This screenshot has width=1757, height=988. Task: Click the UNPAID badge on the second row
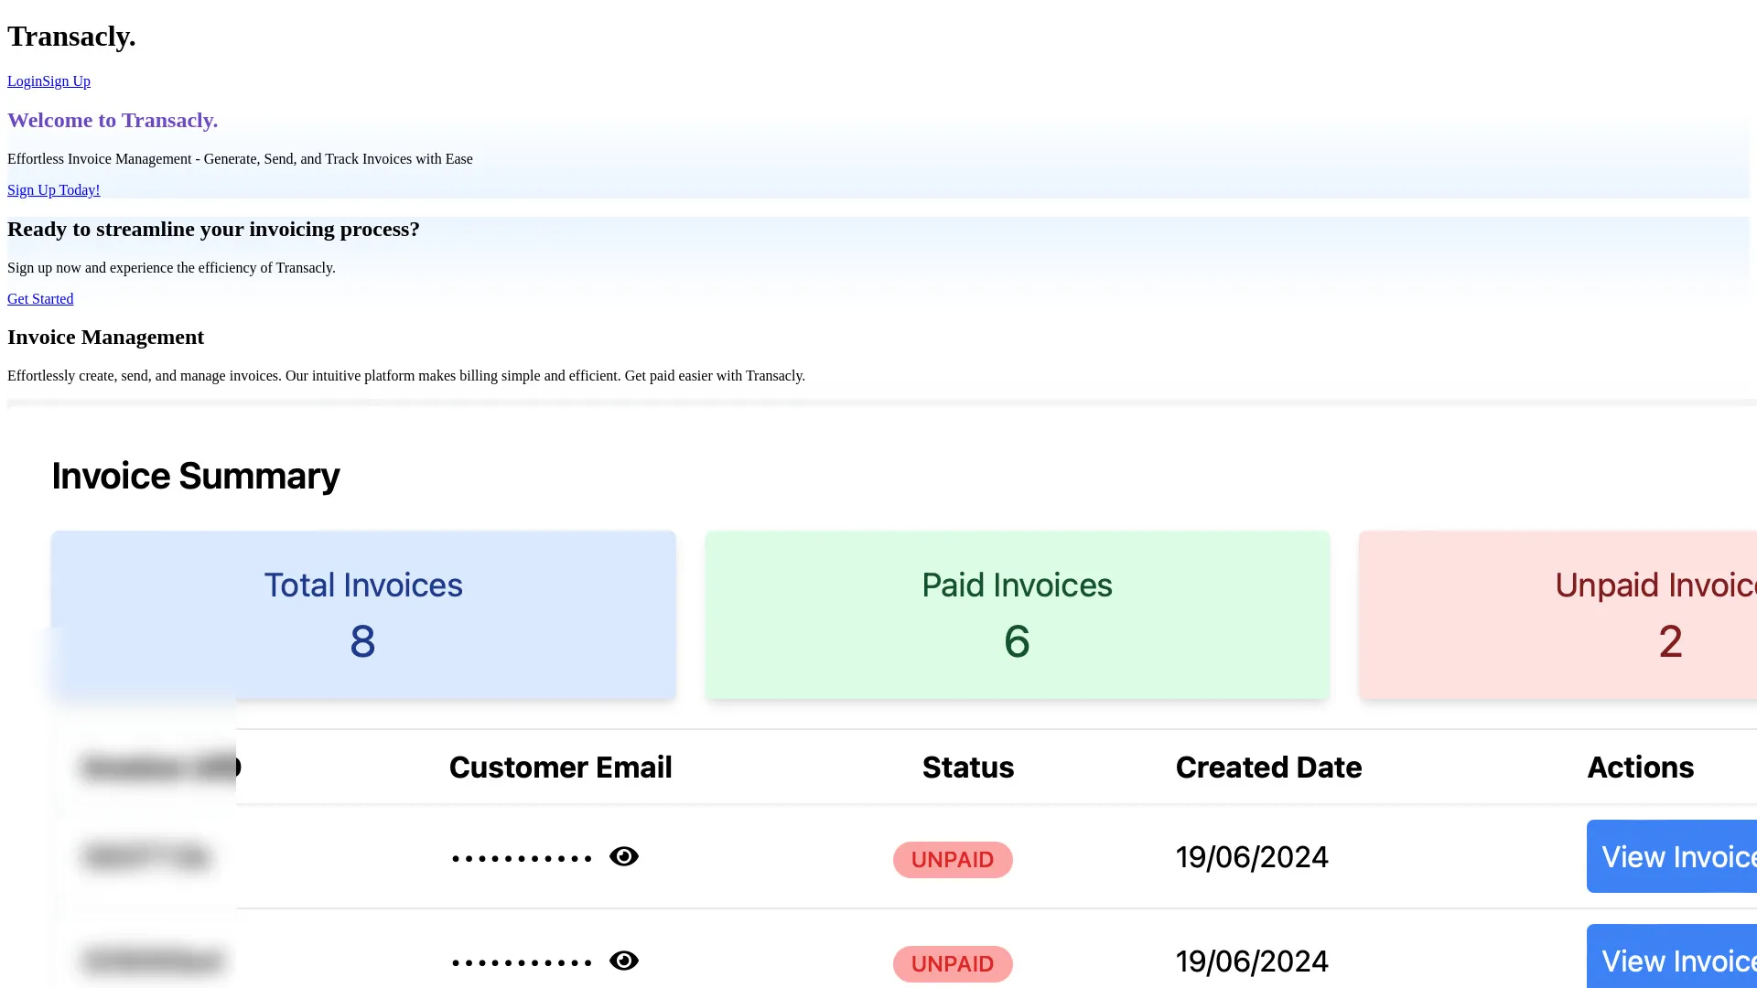point(952,963)
